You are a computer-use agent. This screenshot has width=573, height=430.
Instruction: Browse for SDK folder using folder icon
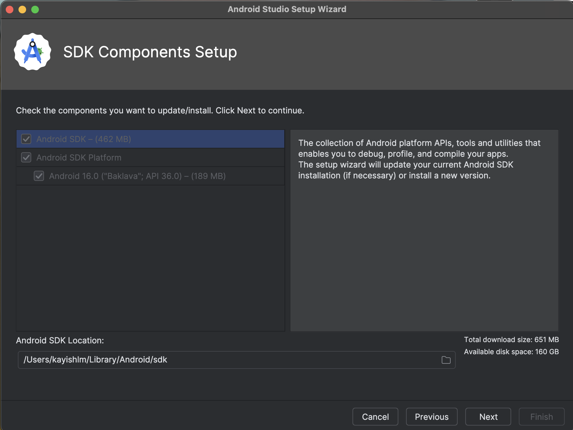[446, 360]
